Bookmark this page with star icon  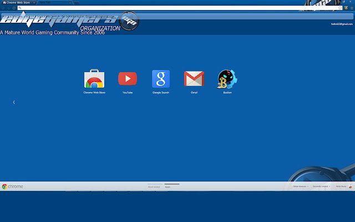tap(340, 8)
